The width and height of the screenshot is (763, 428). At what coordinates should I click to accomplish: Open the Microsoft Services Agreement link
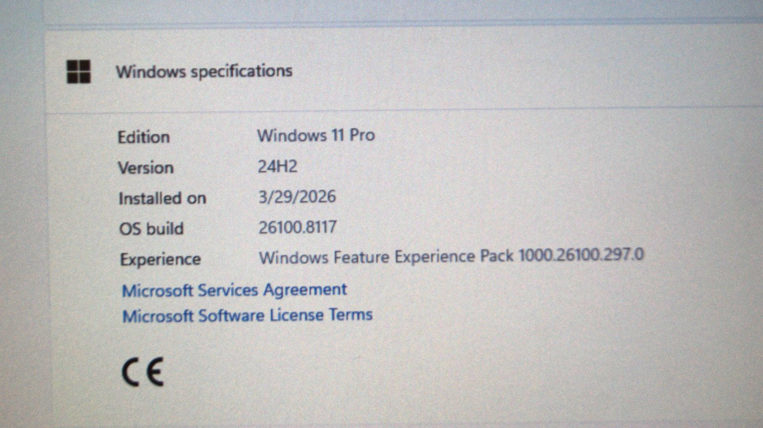(234, 290)
